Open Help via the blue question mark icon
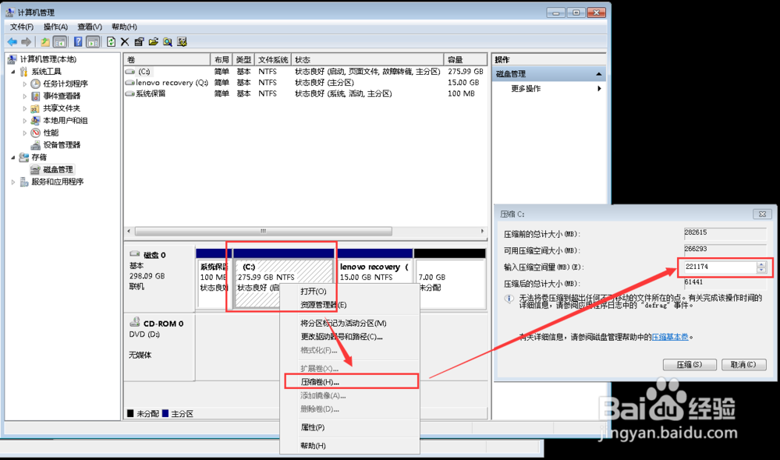The image size is (780, 460). pyautogui.click(x=78, y=42)
